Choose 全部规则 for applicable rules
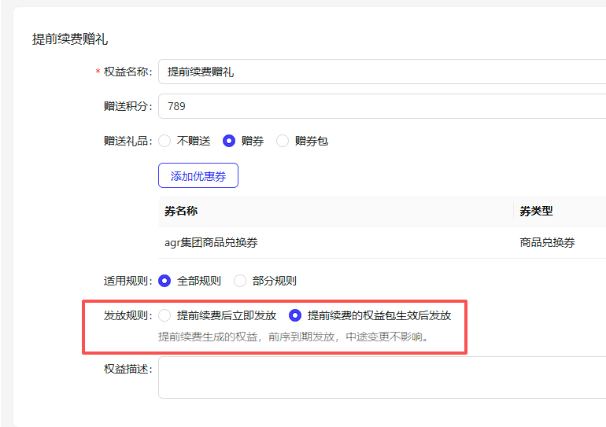The width and height of the screenshot is (606, 427). point(164,281)
